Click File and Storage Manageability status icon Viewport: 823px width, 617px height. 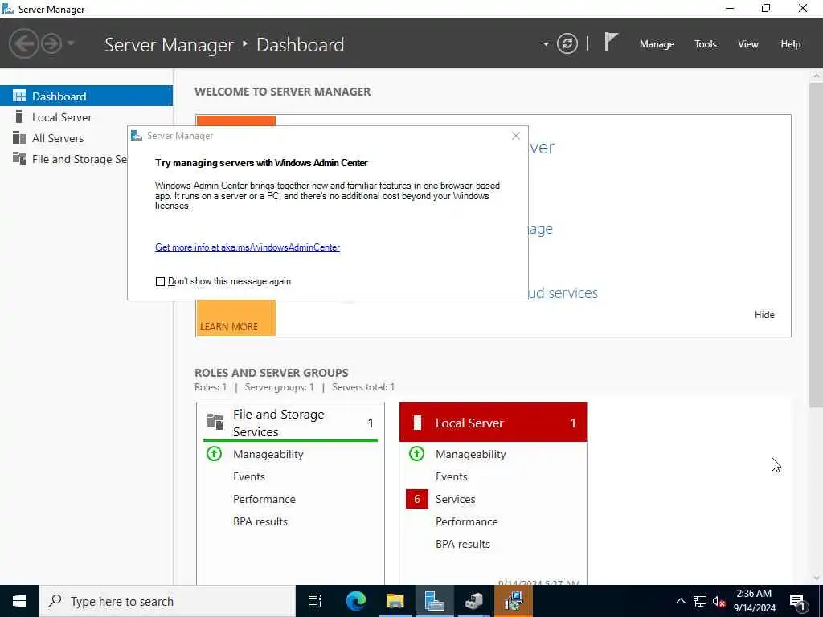pos(214,454)
